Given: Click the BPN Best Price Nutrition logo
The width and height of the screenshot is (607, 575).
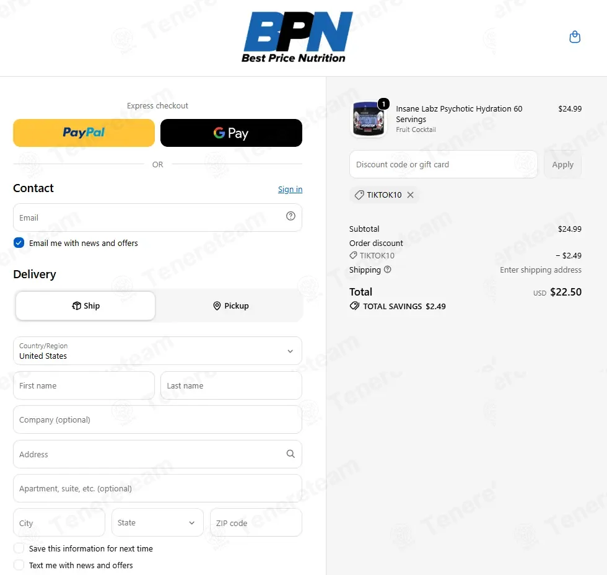Looking at the screenshot, I should [x=297, y=37].
